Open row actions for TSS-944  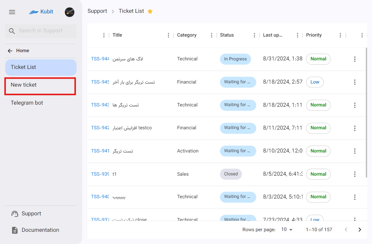coord(355,59)
